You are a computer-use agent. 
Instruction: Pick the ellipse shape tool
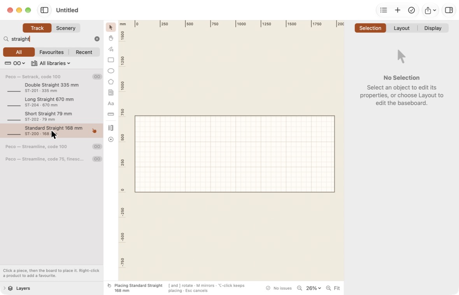(x=110, y=71)
